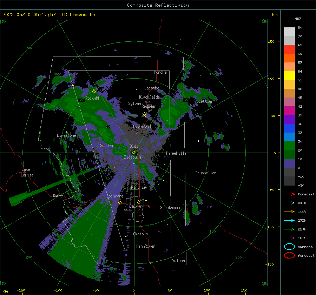Click the dBZ legend heading
Viewport: 316px width, 295px height.
coord(298,19)
